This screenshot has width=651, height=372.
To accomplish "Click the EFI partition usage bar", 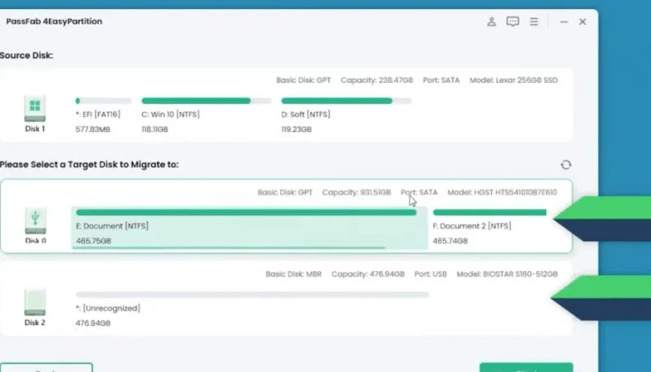I will (103, 101).
